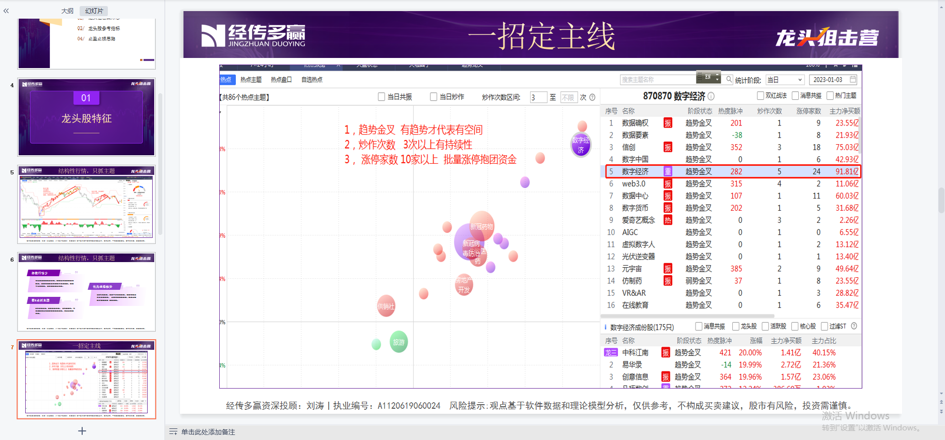This screenshot has height=440, width=945.
Task: Click the help icon next to 过滤ST
Action: pyautogui.click(x=854, y=326)
